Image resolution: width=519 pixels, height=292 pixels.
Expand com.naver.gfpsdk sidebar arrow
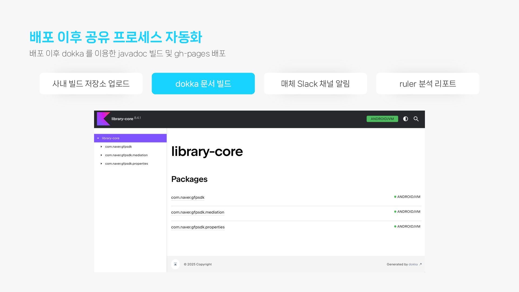pyautogui.click(x=101, y=147)
